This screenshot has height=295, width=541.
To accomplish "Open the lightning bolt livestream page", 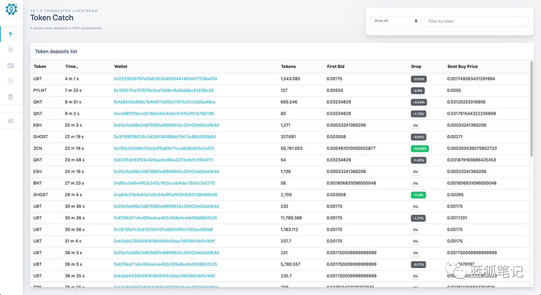I will click(x=11, y=34).
